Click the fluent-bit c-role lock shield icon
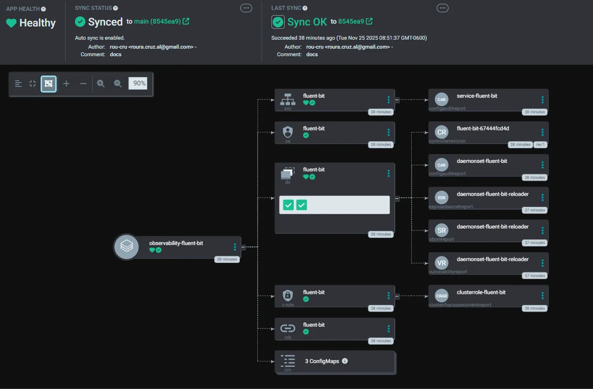 pyautogui.click(x=288, y=296)
